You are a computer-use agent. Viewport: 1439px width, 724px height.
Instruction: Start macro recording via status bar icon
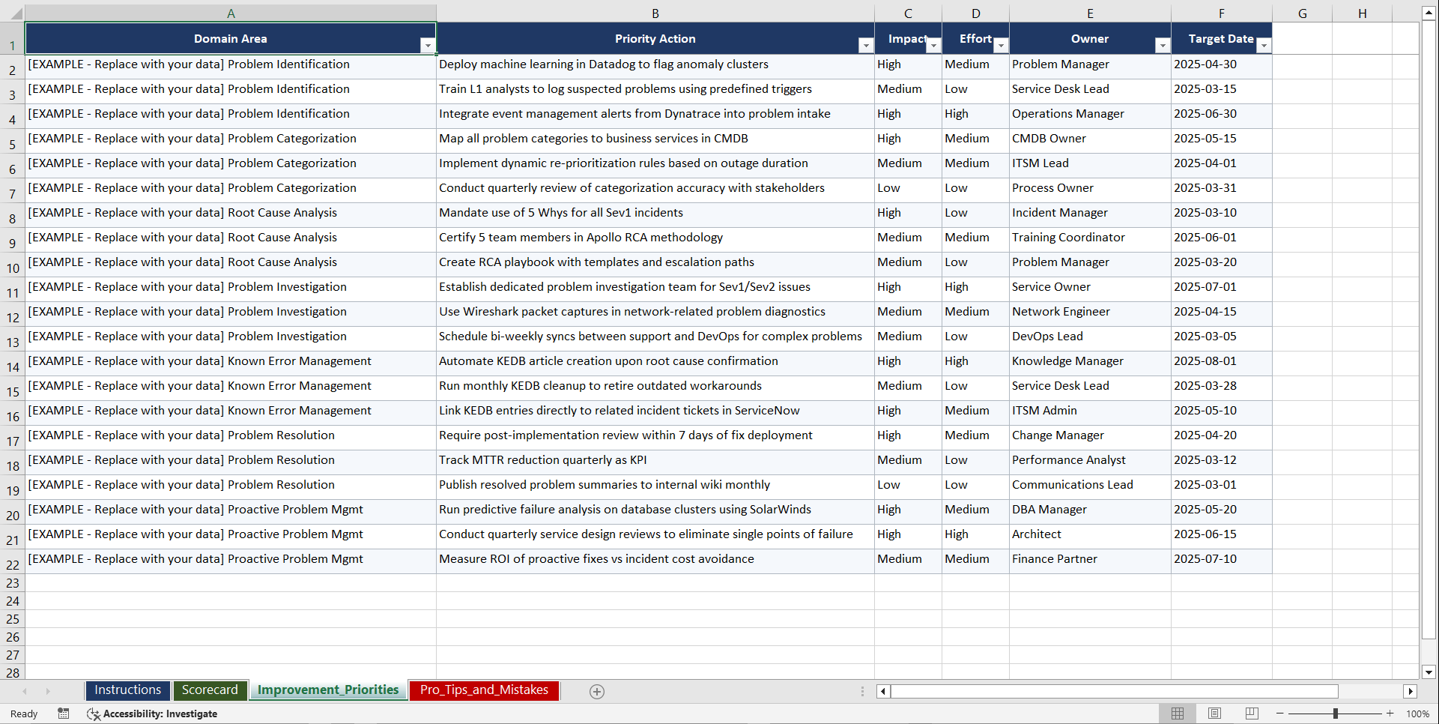[x=64, y=714]
